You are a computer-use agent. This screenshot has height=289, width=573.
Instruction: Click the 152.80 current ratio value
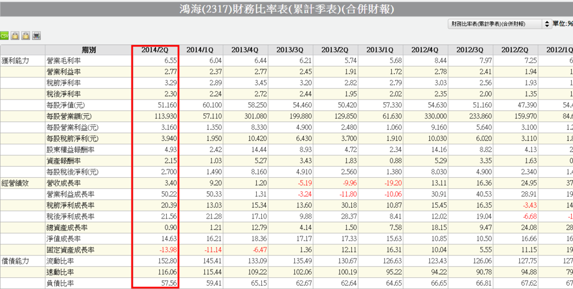click(x=168, y=261)
